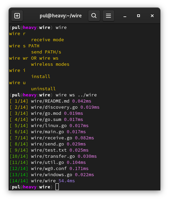Click the window title pul@heavy:~/wire
This screenshot has height=200, width=169.
click(61, 16)
